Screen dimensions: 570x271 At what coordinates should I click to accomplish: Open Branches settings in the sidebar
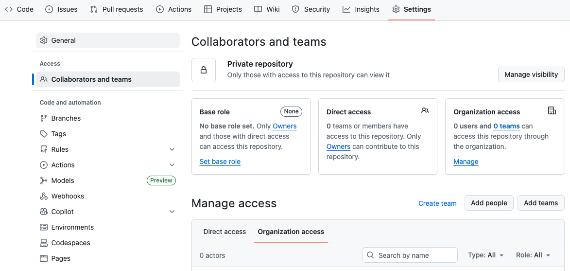[x=108, y=118]
